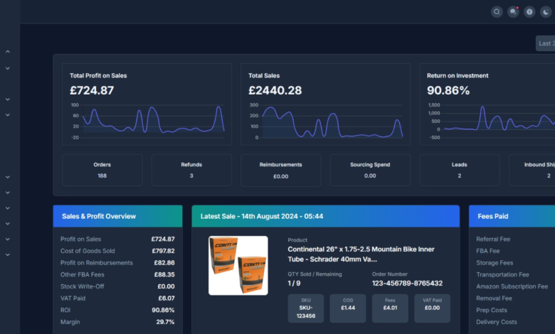The image size is (555, 334).
Task: Open the Leads stat card
Action: (x=460, y=170)
